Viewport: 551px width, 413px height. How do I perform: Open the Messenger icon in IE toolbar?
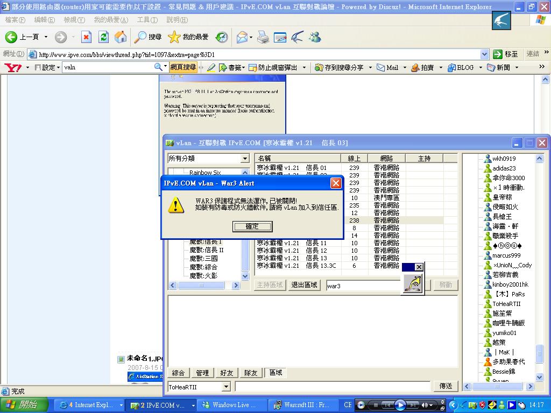pyautogui.click(x=315, y=37)
